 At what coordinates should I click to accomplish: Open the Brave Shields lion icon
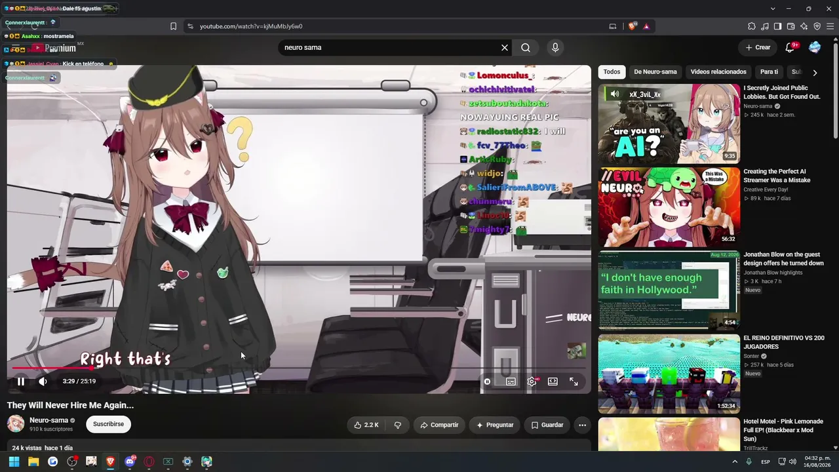(632, 26)
